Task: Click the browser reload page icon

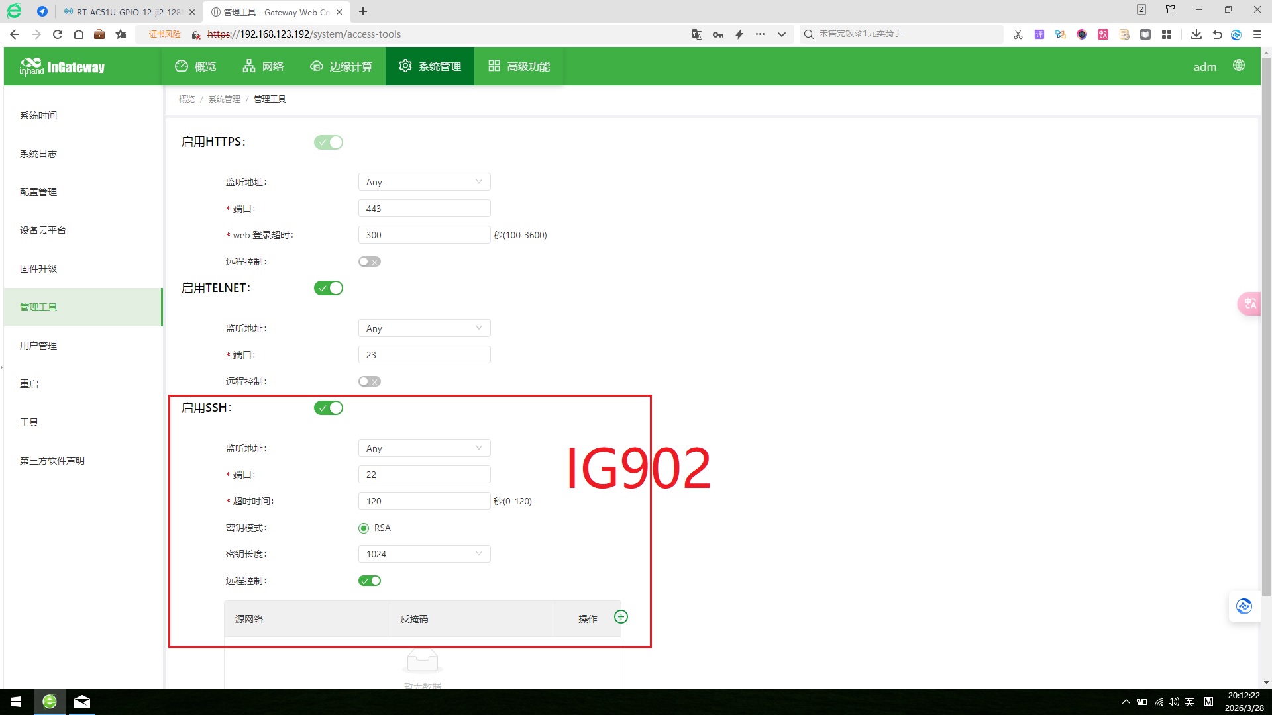Action: (x=58, y=34)
